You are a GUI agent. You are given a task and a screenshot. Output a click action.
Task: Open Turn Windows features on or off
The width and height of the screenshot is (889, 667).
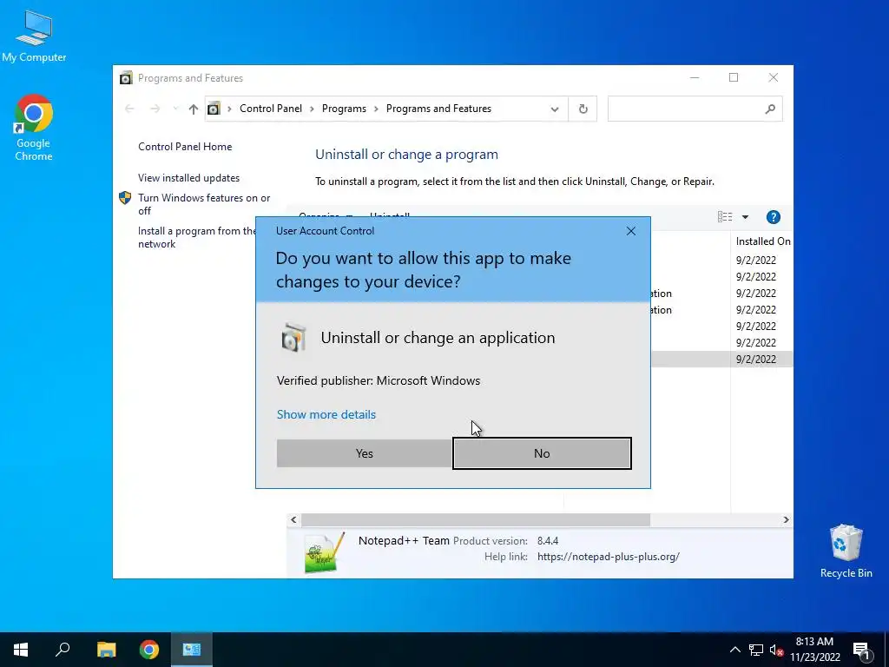[x=203, y=204]
